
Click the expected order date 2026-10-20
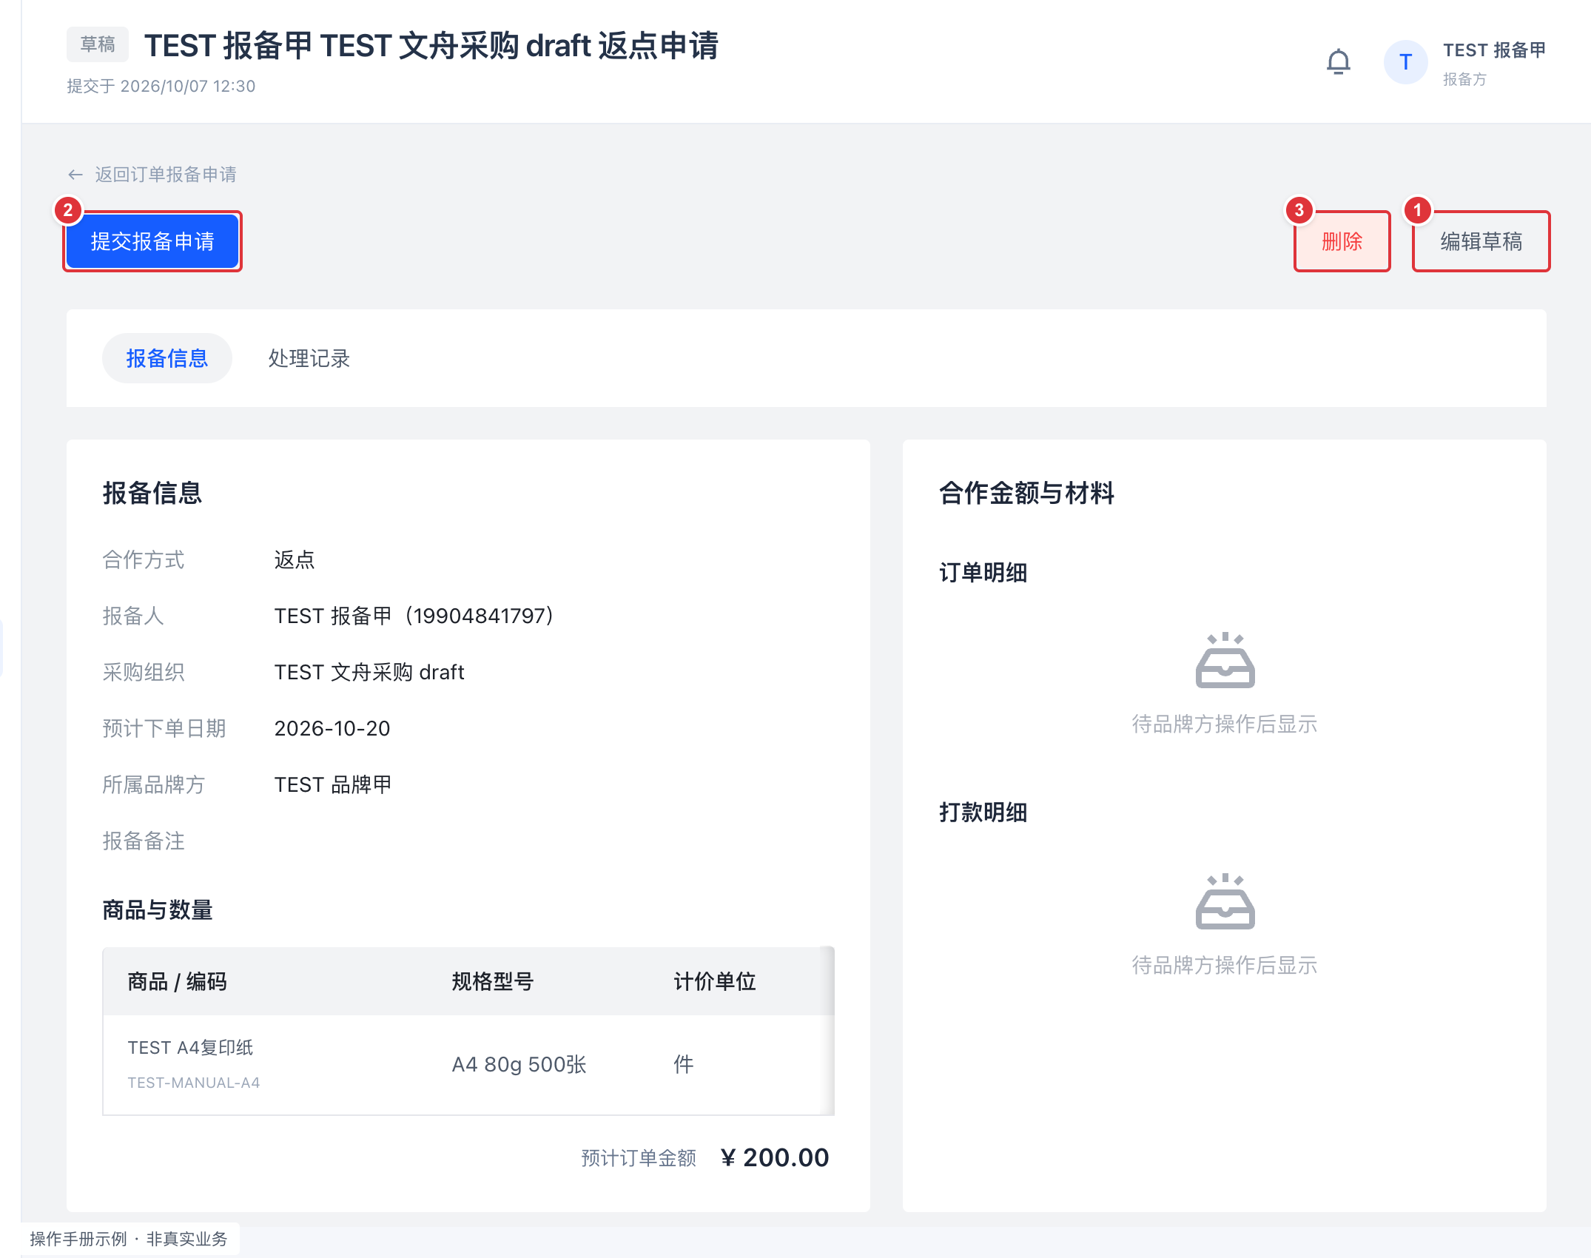coord(332,728)
